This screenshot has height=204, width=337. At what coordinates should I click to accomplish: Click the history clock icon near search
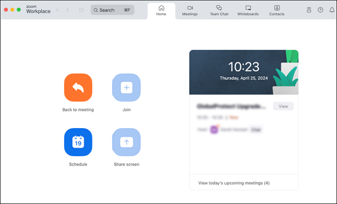tap(81, 10)
